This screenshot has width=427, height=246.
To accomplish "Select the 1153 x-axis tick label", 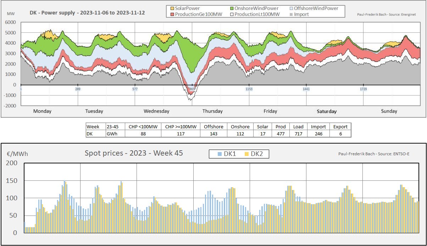I will click(249, 89).
